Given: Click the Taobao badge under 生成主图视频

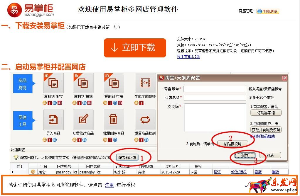Looking at the screenshot, I should pos(136,103).
